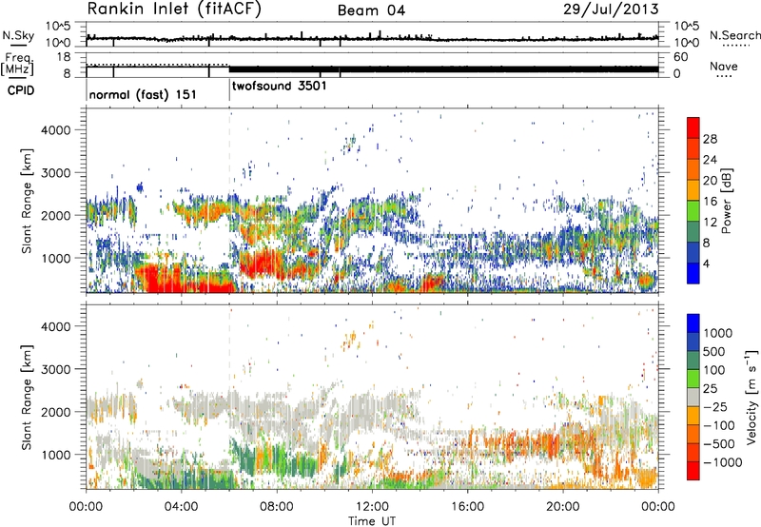
Task: Click the 4000 tick on the power panel
Action: pos(56,130)
